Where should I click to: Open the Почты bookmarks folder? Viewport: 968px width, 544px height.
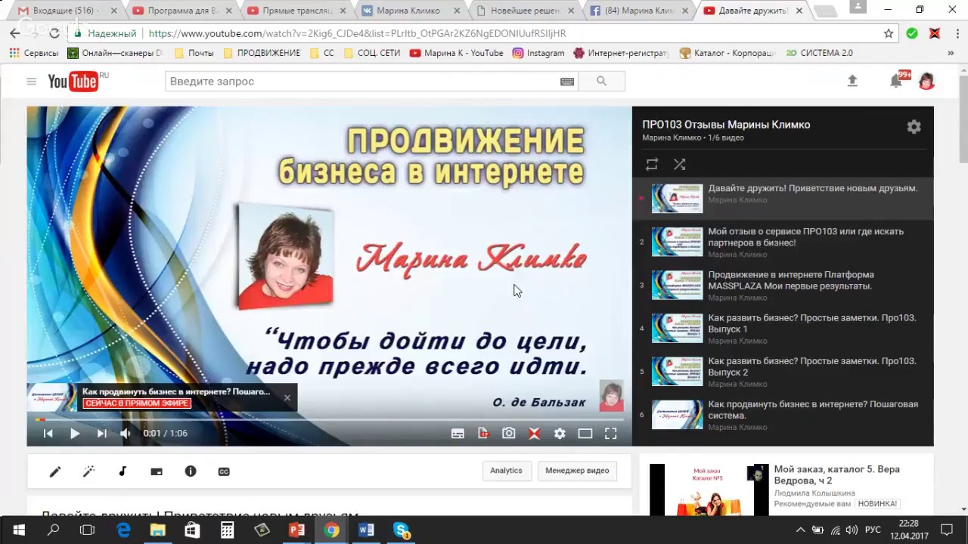tap(194, 53)
